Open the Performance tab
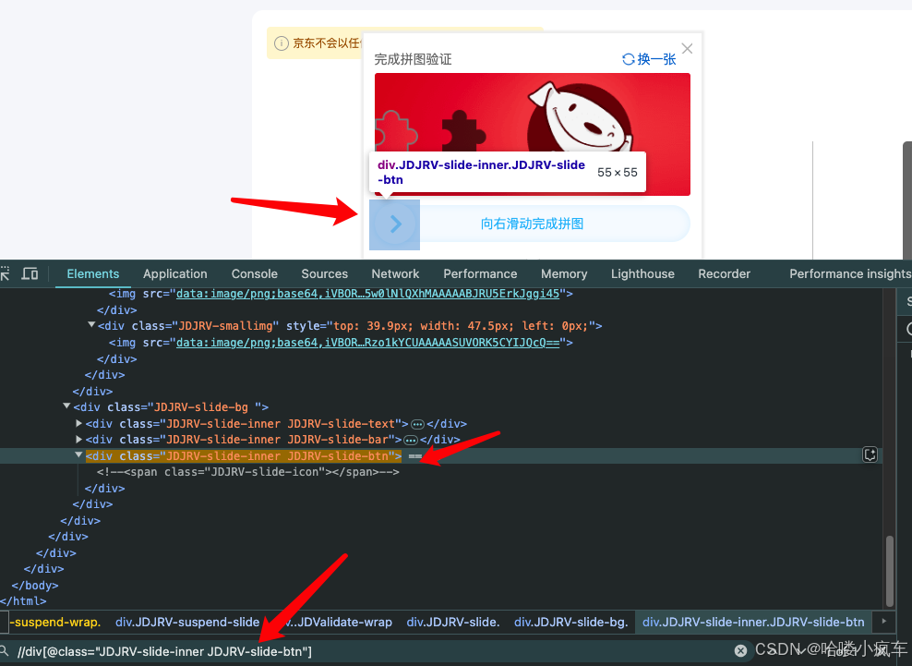Screen dimensions: 912x666 point(480,273)
